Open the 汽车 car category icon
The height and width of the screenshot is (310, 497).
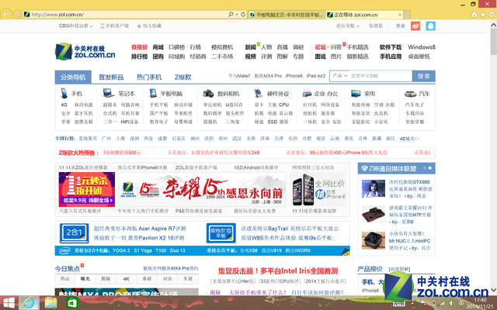point(409,93)
